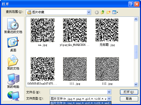
Task: Click the y1payjQe_MdUQCDXH... file name
Action: pyautogui.click(x=74, y=45)
